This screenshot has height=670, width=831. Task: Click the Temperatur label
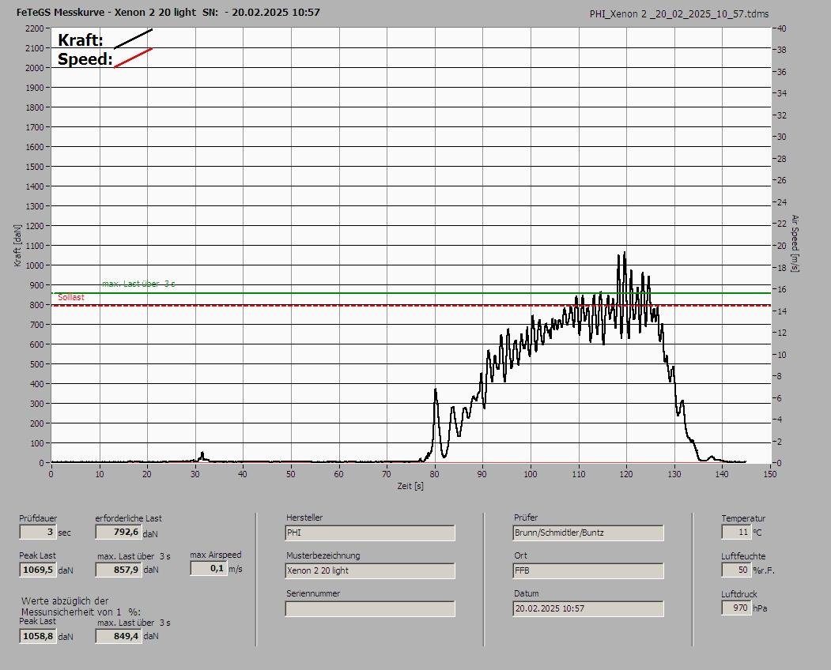(x=743, y=518)
